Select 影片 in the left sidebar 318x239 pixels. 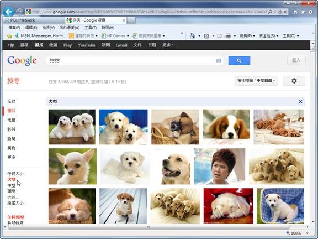(12, 129)
